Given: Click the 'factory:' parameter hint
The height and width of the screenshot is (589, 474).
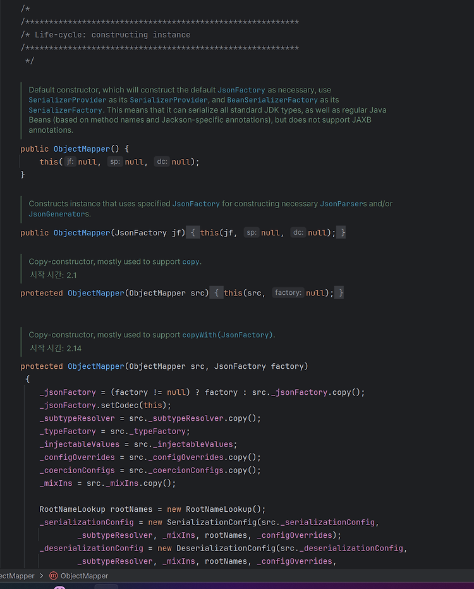Looking at the screenshot, I should 288,293.
